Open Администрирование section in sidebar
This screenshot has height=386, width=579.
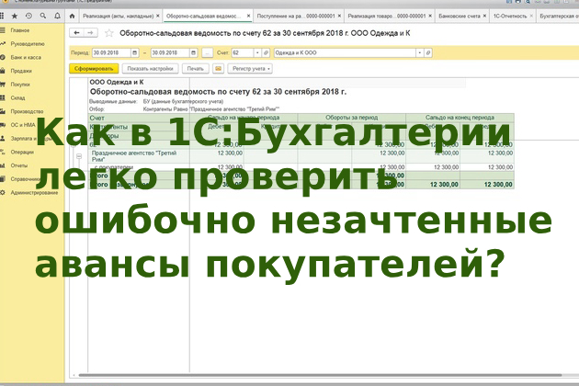[x=34, y=192]
